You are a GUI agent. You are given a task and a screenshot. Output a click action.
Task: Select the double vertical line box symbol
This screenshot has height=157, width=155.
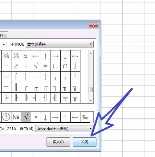[16, 87]
